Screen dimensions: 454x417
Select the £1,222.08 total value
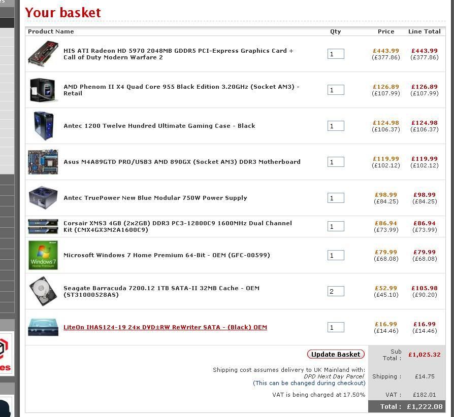pos(425,406)
